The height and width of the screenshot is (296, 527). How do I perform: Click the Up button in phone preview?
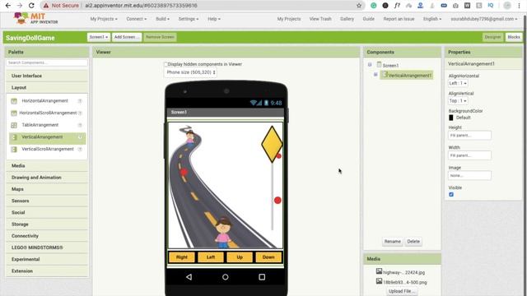[240, 257]
